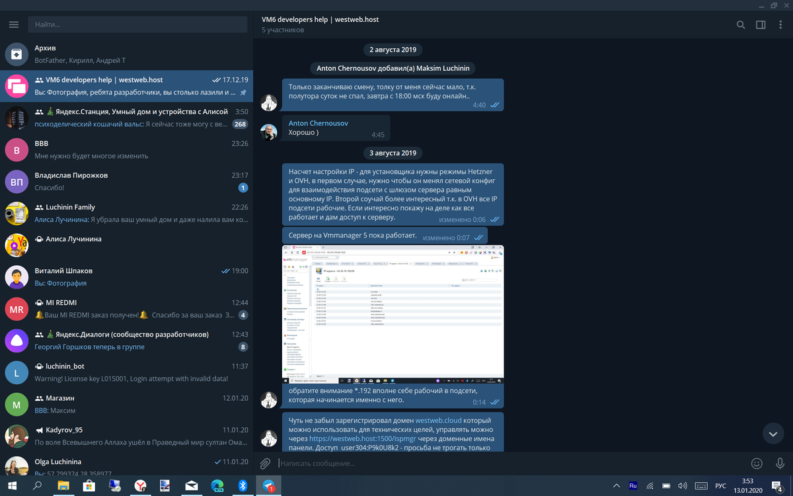This screenshot has height=496, width=793.
Task: Open the volume speaker tray icon
Action: click(683, 486)
